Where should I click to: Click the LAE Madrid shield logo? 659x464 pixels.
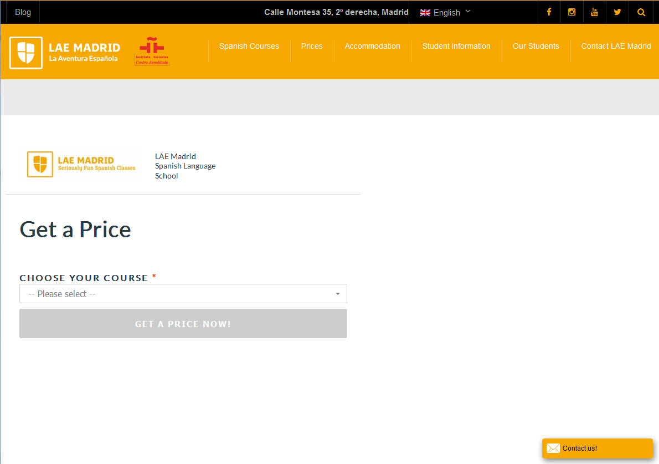(26, 53)
